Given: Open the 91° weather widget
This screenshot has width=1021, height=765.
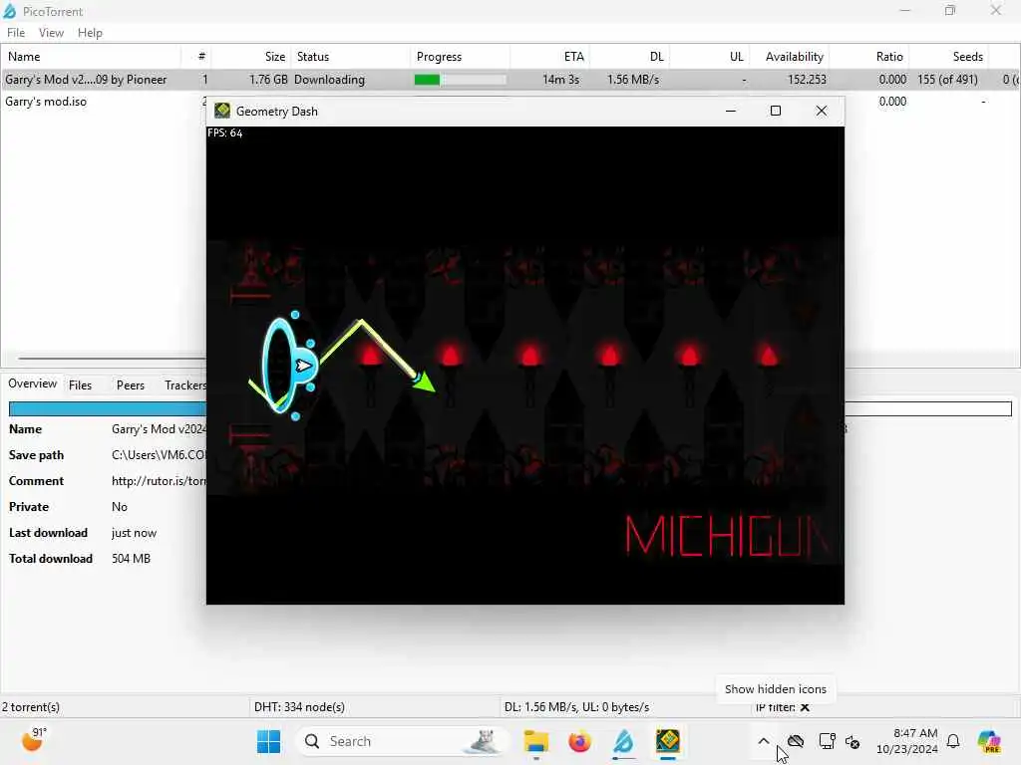Looking at the screenshot, I should 33,740.
